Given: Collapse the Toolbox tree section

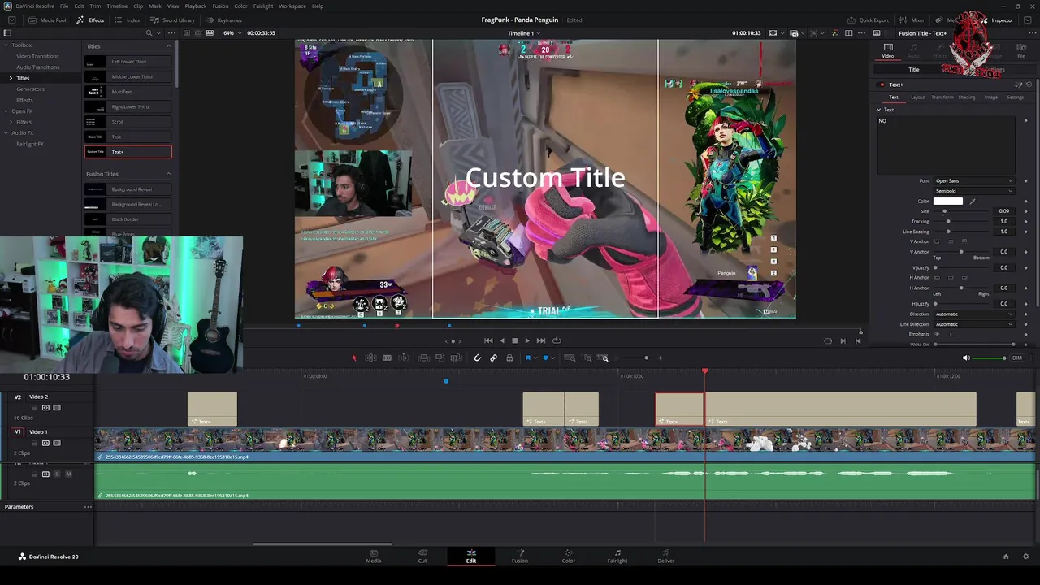Looking at the screenshot, I should (x=6, y=45).
